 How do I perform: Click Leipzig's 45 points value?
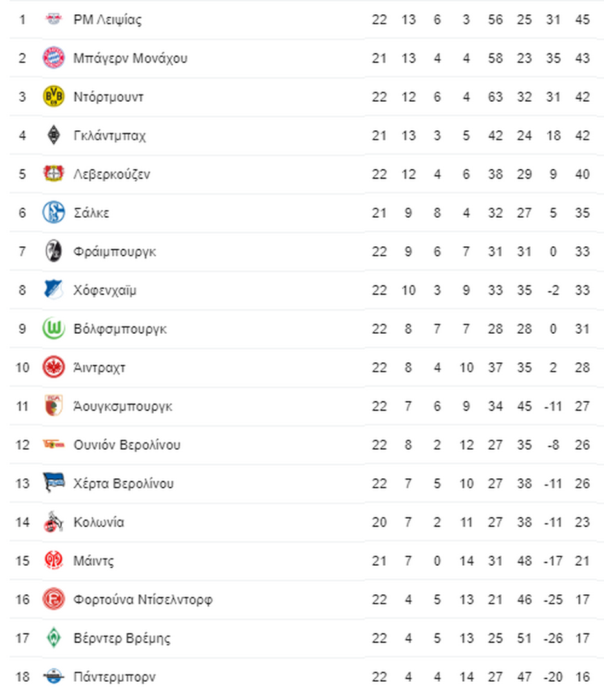pos(582,19)
